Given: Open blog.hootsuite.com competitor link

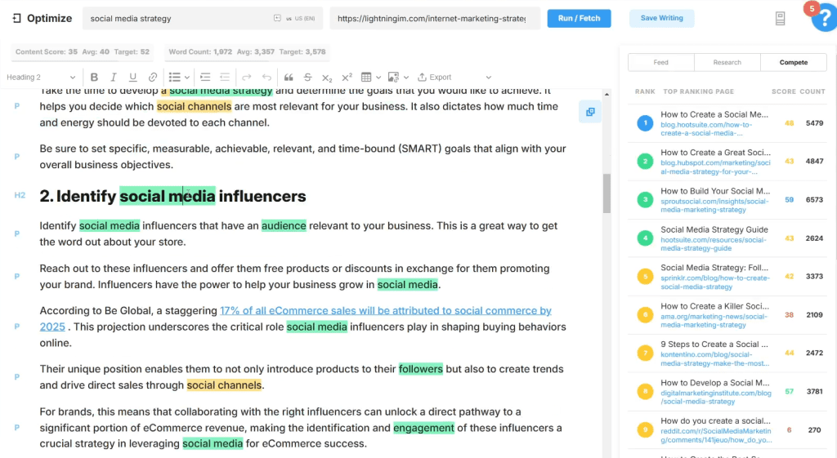Looking at the screenshot, I should [x=706, y=128].
